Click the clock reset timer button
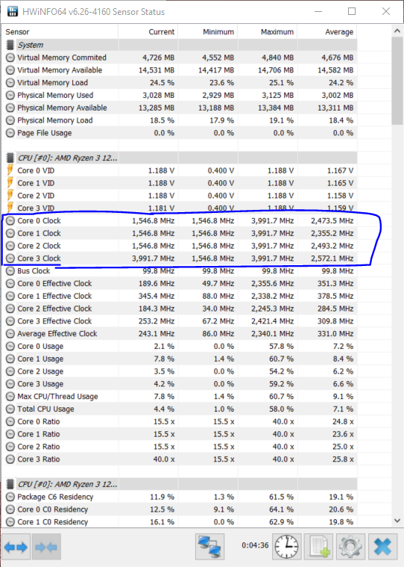404x567 pixels. [286, 546]
